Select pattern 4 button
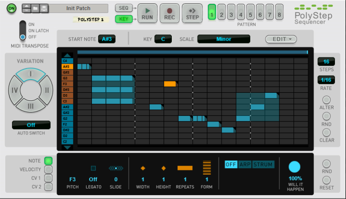The image size is (346, 199). (241, 14)
